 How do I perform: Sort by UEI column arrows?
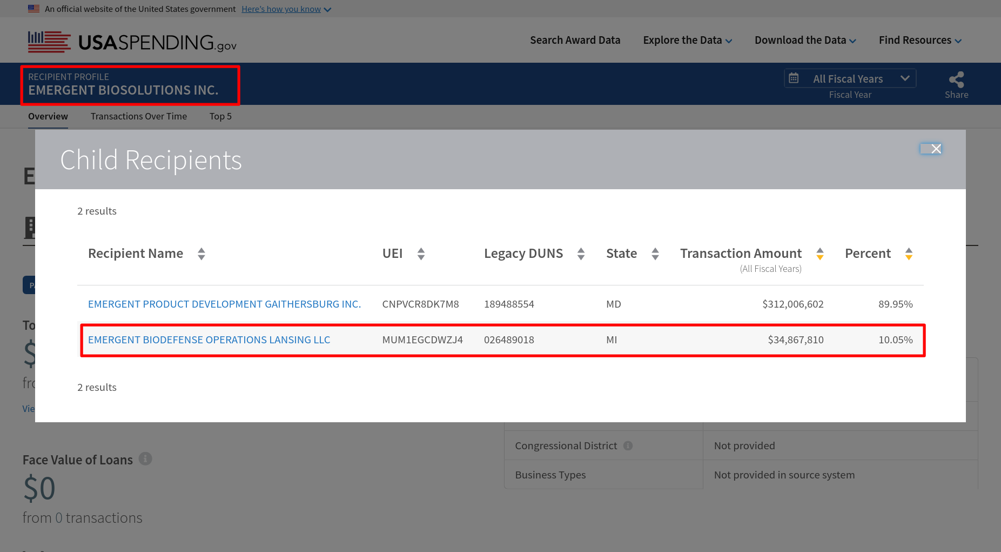pyautogui.click(x=421, y=254)
